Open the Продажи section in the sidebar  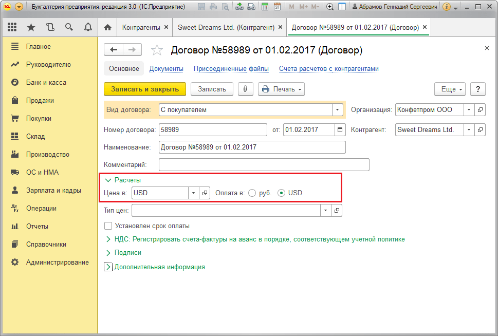tap(40, 101)
